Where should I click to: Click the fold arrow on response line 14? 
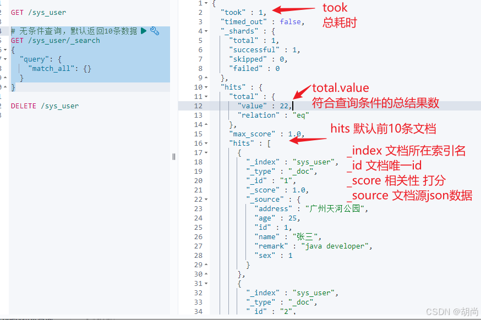pos(206,125)
